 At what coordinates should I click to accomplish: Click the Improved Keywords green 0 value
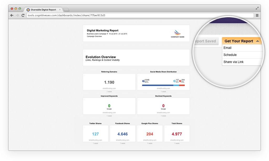tap(109, 106)
